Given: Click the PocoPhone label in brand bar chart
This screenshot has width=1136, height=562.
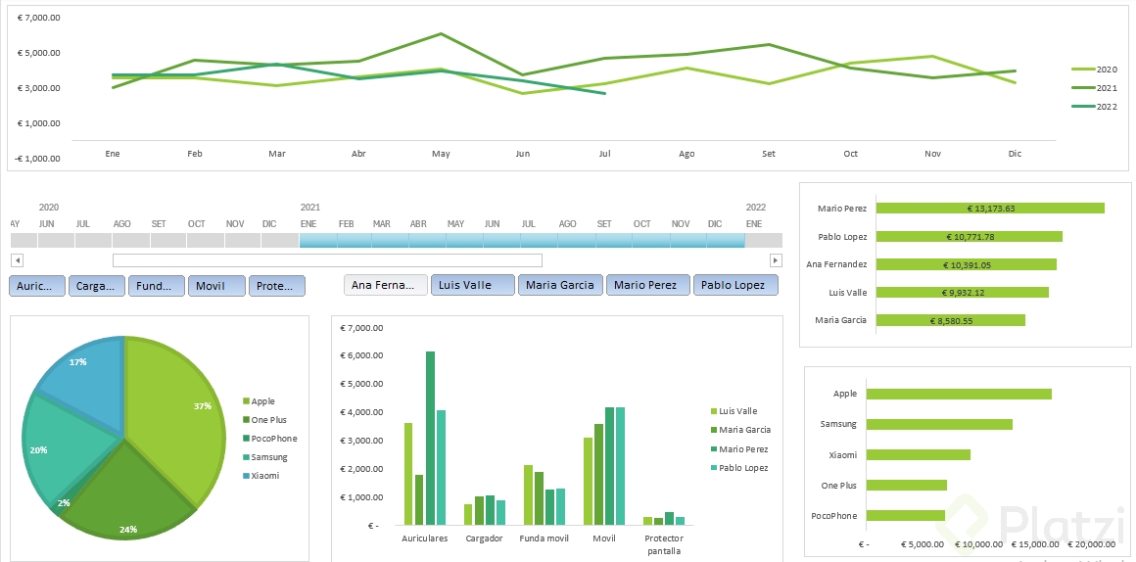Looking at the screenshot, I should pos(834,516).
